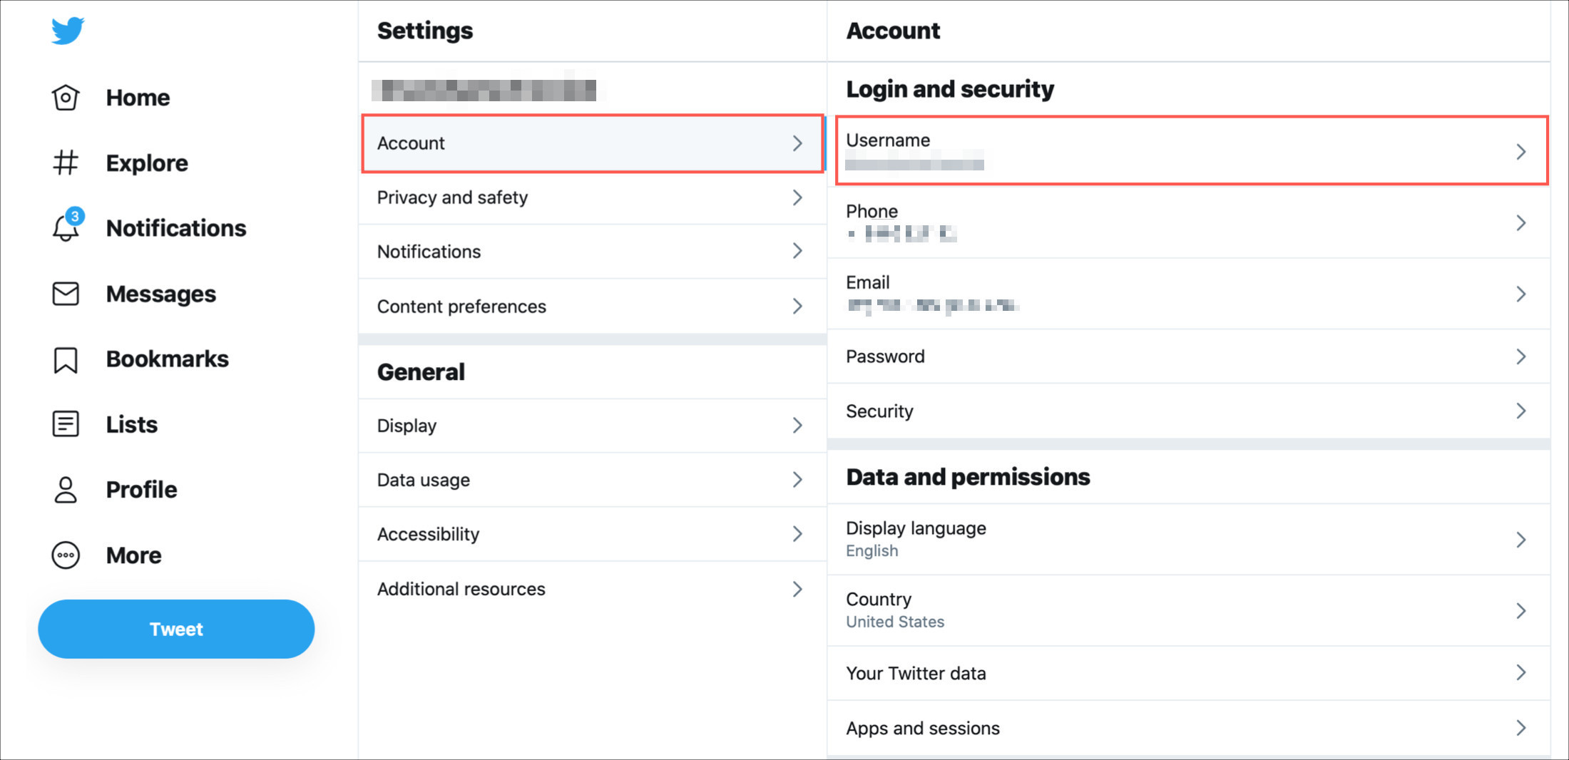Click the Lists icon in sidebar
1569x760 pixels.
(66, 424)
